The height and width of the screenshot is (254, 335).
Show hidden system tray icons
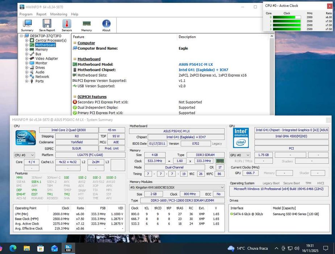pyautogui.click(x=276, y=248)
